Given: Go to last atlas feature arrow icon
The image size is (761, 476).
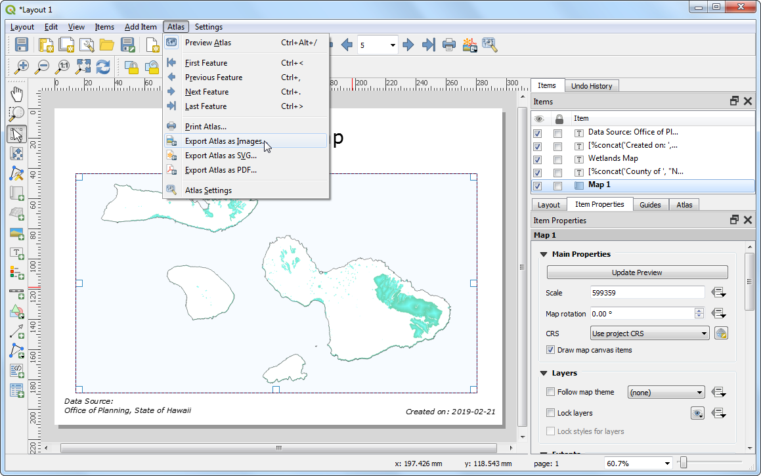Looking at the screenshot, I should point(428,45).
